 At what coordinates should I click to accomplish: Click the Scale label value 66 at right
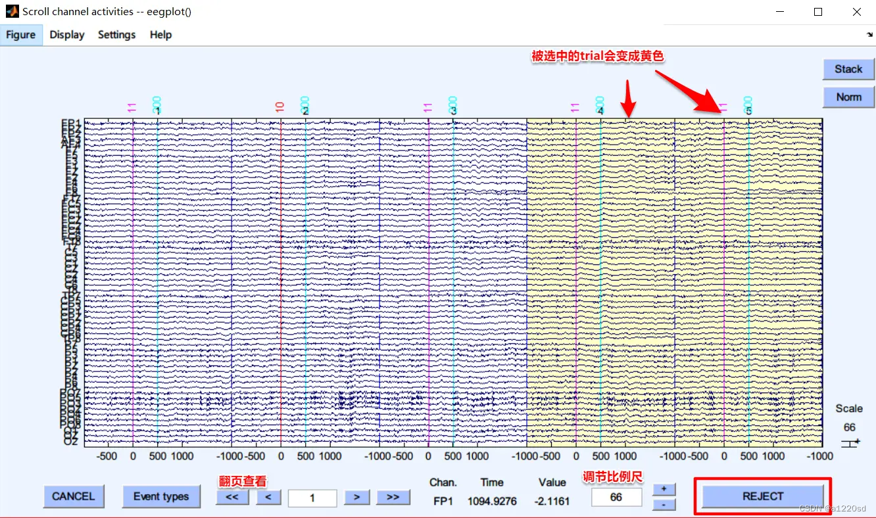[849, 428]
